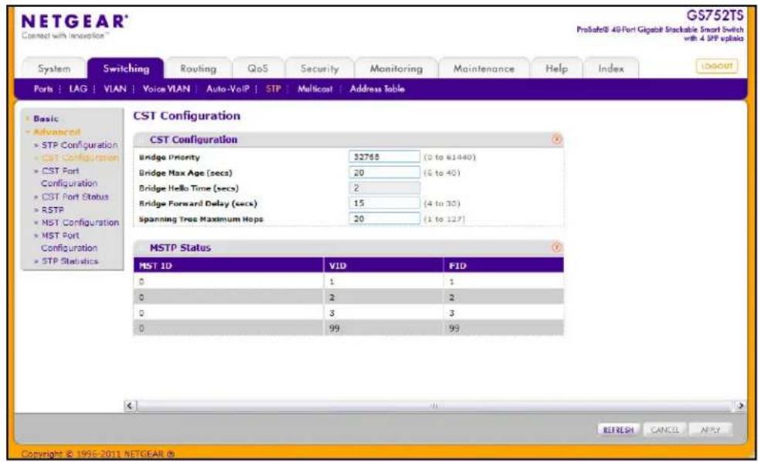Go to the Routing tab
Image resolution: width=758 pixels, height=462 pixels.
199,69
